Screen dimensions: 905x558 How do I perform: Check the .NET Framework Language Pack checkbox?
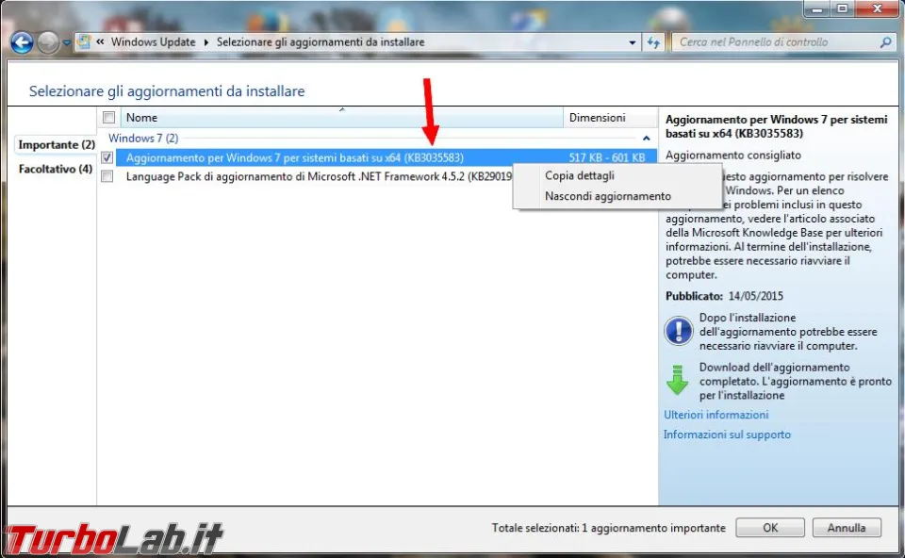pos(107,176)
